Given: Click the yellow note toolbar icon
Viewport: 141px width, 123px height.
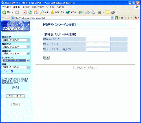Looking at the screenshot, I should 107,12.
